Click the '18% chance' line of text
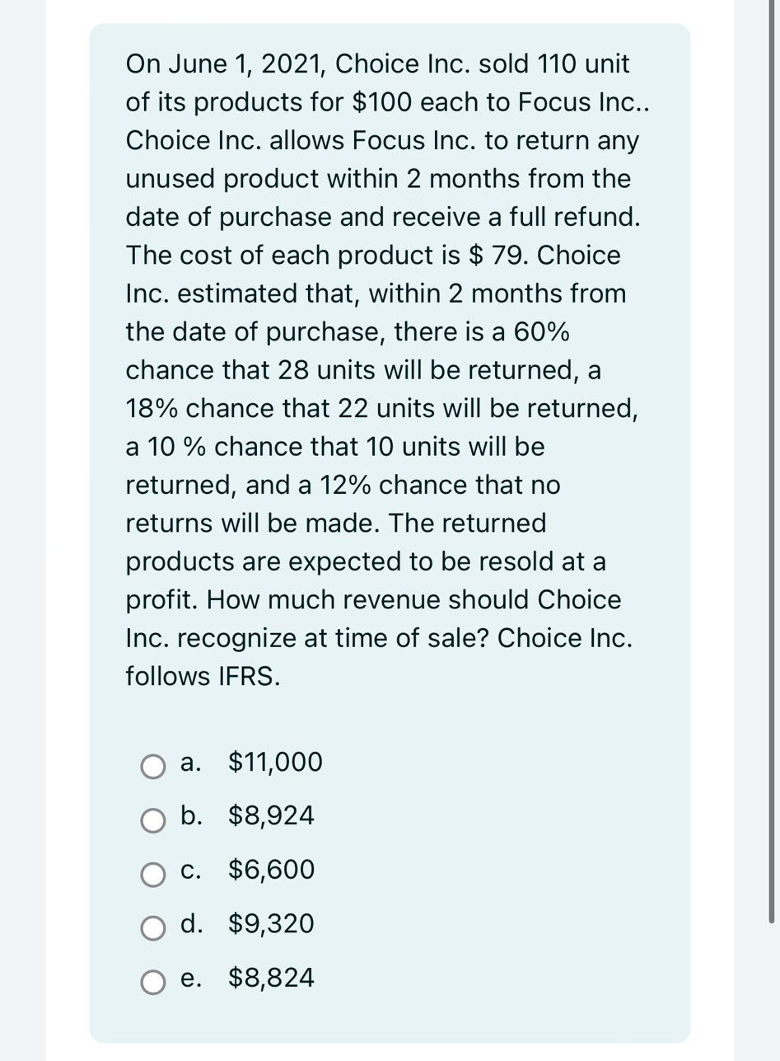Viewport: 780px width, 1061px height. coord(381,409)
